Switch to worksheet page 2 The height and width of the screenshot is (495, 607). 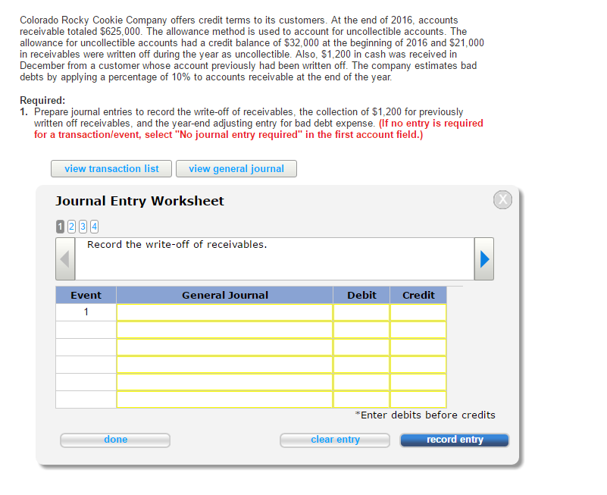[71, 227]
